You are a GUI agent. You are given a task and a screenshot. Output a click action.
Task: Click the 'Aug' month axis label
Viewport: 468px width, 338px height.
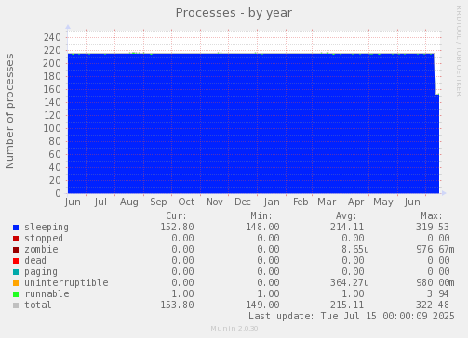[x=129, y=202]
